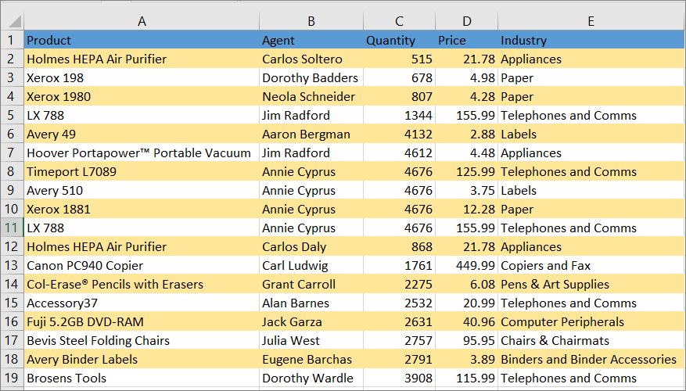Select quantity 3908 cell
The height and width of the screenshot is (391, 686).
[399, 378]
